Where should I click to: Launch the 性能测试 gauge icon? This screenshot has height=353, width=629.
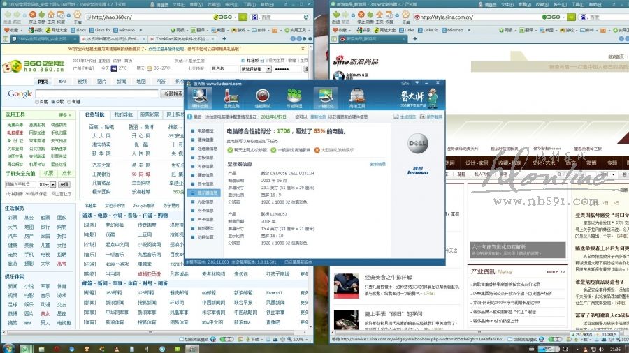263,96
